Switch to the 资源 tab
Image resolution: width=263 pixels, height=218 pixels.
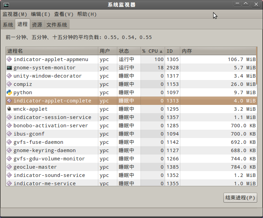click(37, 25)
